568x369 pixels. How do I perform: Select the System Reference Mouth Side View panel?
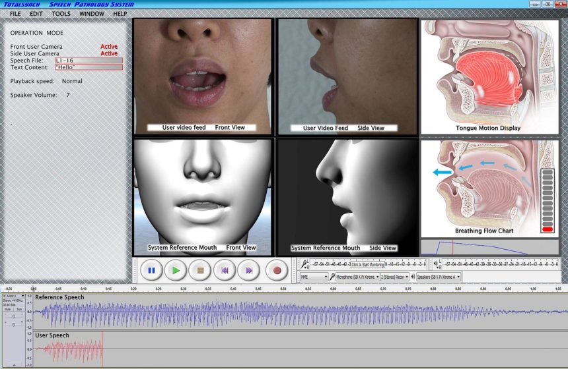tap(347, 197)
